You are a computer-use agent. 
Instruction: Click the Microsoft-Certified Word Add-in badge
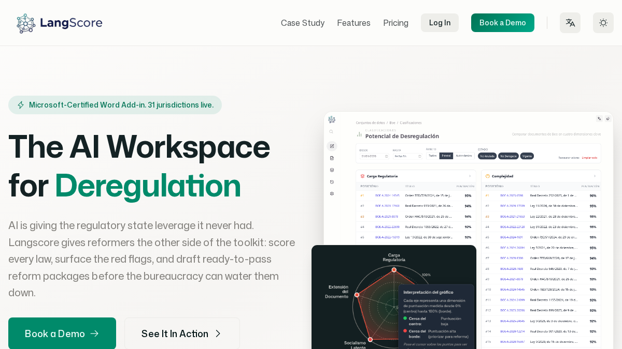tap(115, 105)
